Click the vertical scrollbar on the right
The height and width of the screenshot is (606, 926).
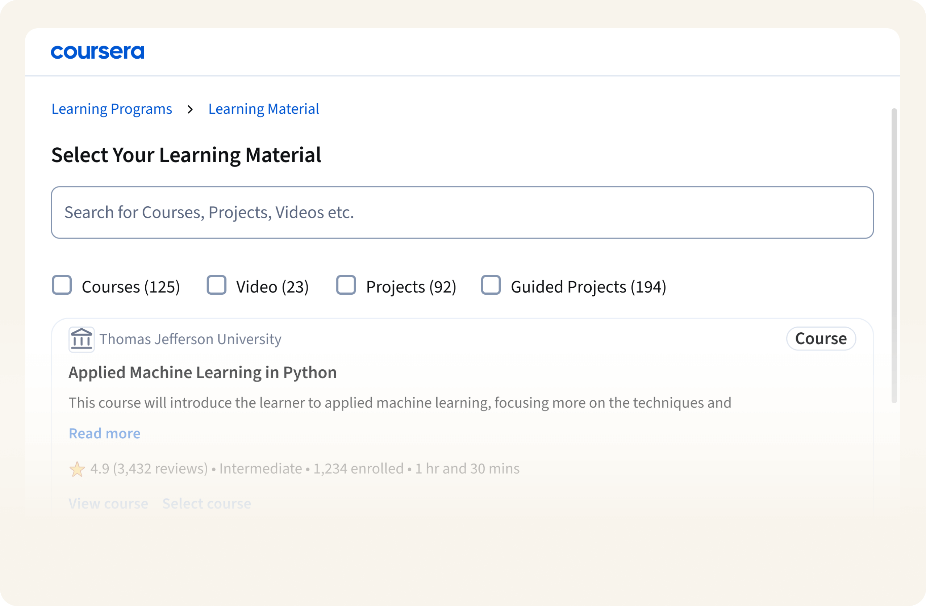coord(894,255)
